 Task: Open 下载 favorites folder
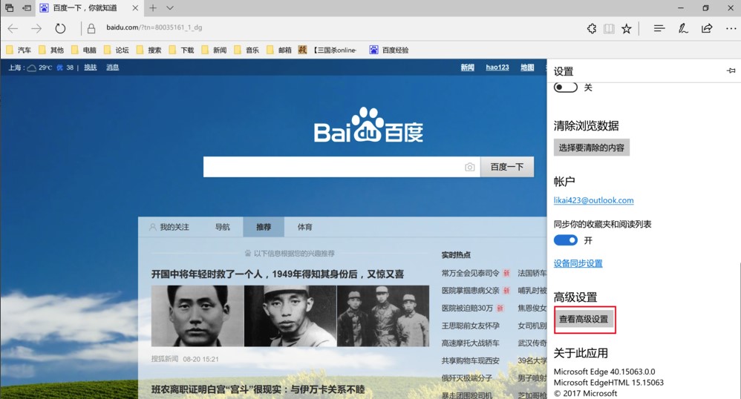pyautogui.click(x=181, y=50)
